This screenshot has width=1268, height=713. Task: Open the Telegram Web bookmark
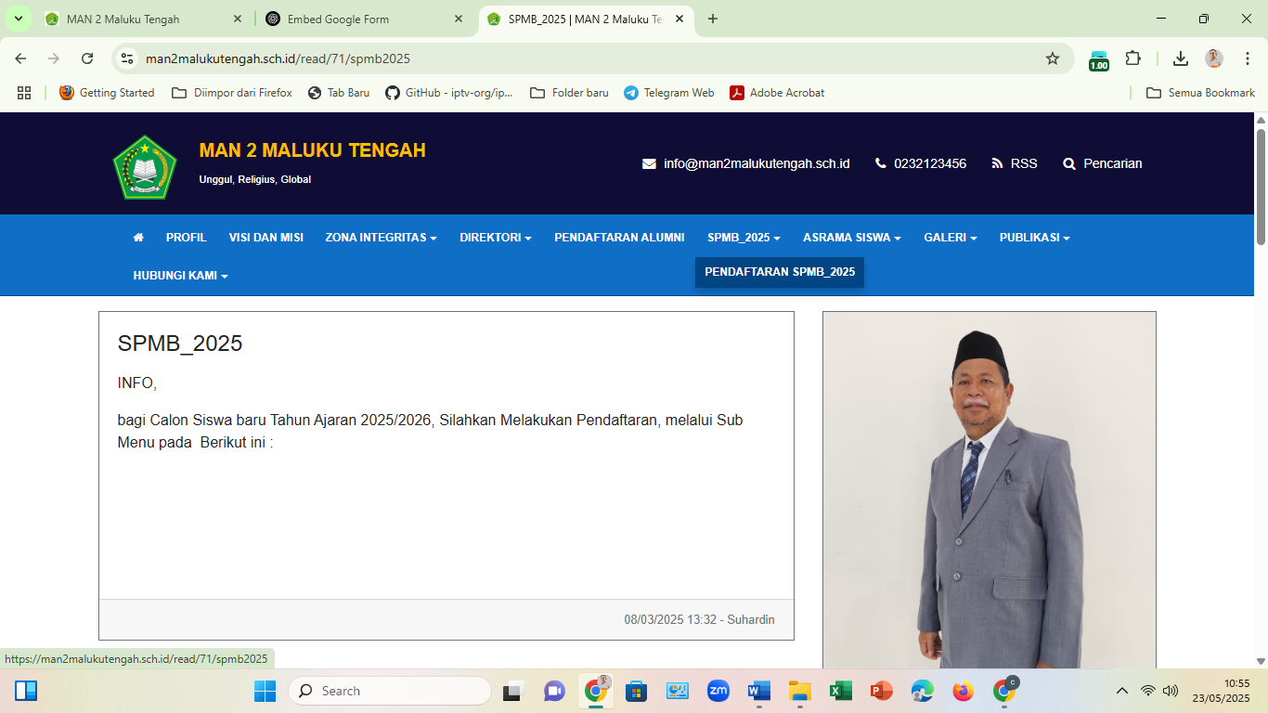click(x=668, y=93)
